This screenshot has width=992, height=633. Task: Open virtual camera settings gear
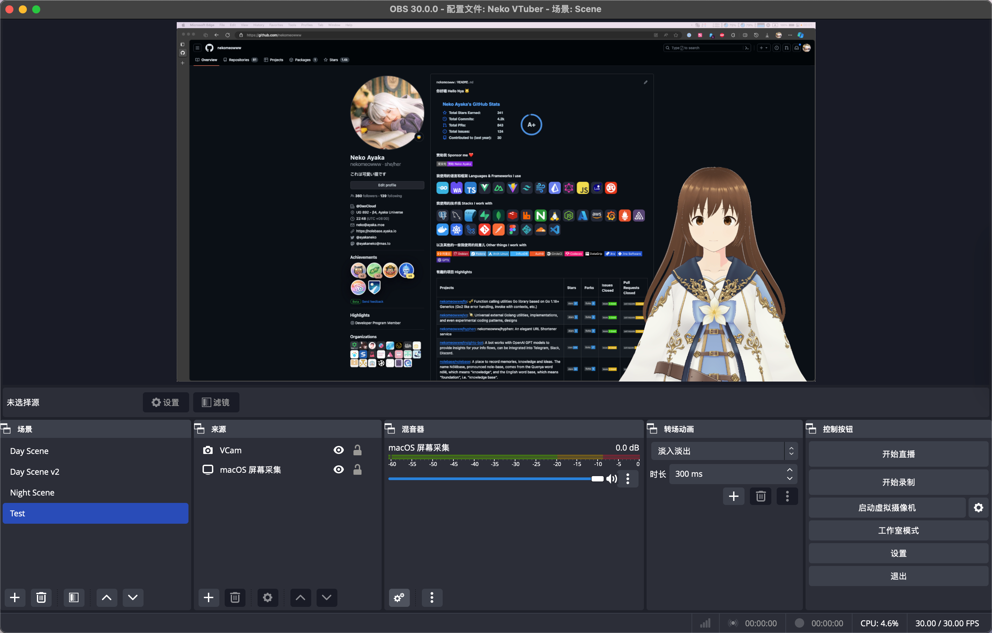978,508
